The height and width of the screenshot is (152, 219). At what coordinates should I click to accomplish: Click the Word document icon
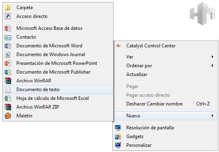[x=8, y=46]
